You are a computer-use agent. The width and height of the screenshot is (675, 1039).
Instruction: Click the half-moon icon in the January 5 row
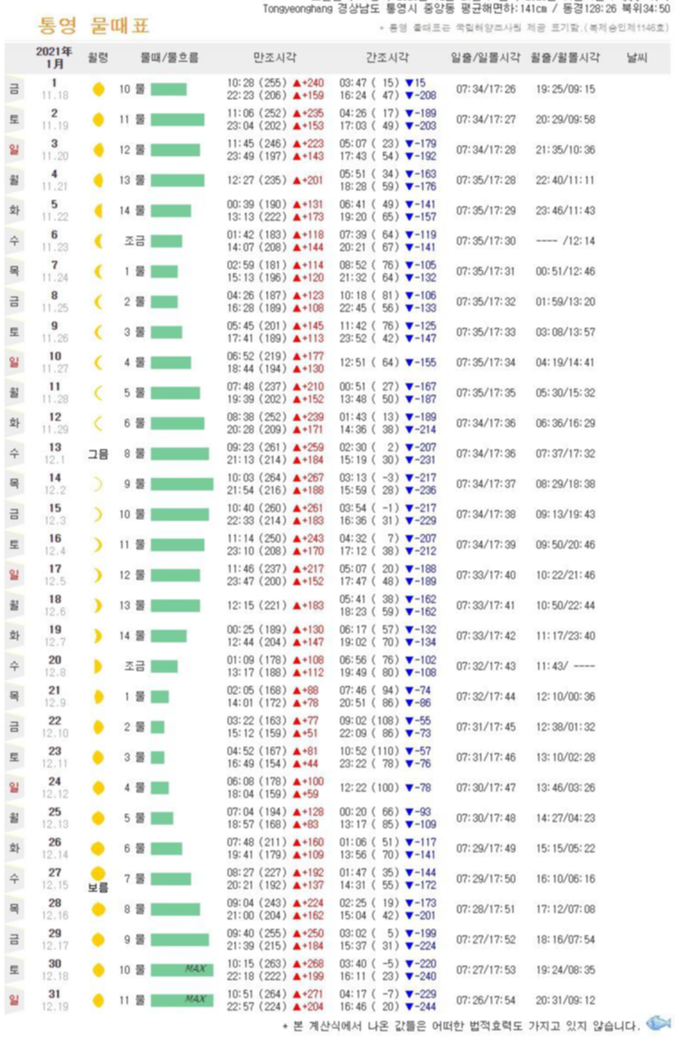click(98, 211)
